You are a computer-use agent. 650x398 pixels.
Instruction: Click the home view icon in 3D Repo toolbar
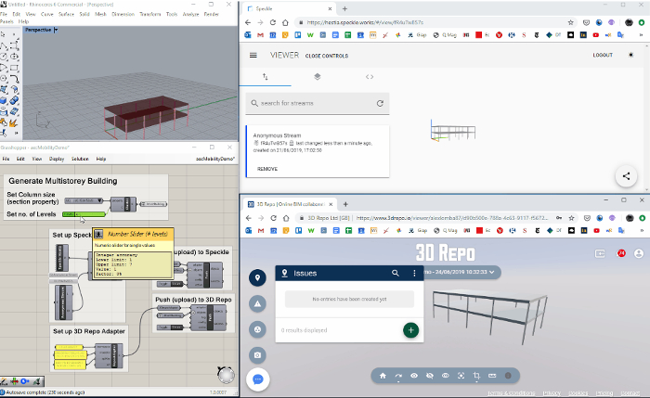382,376
